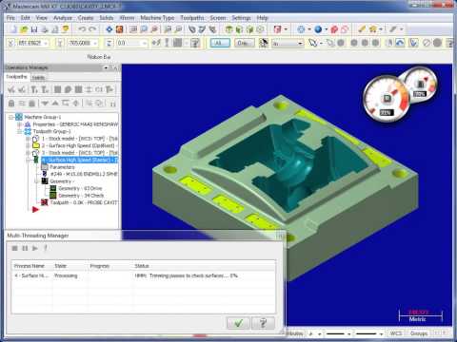Select Geometry - 63 Drive entry
The width and height of the screenshot is (457, 342).
click(80, 188)
